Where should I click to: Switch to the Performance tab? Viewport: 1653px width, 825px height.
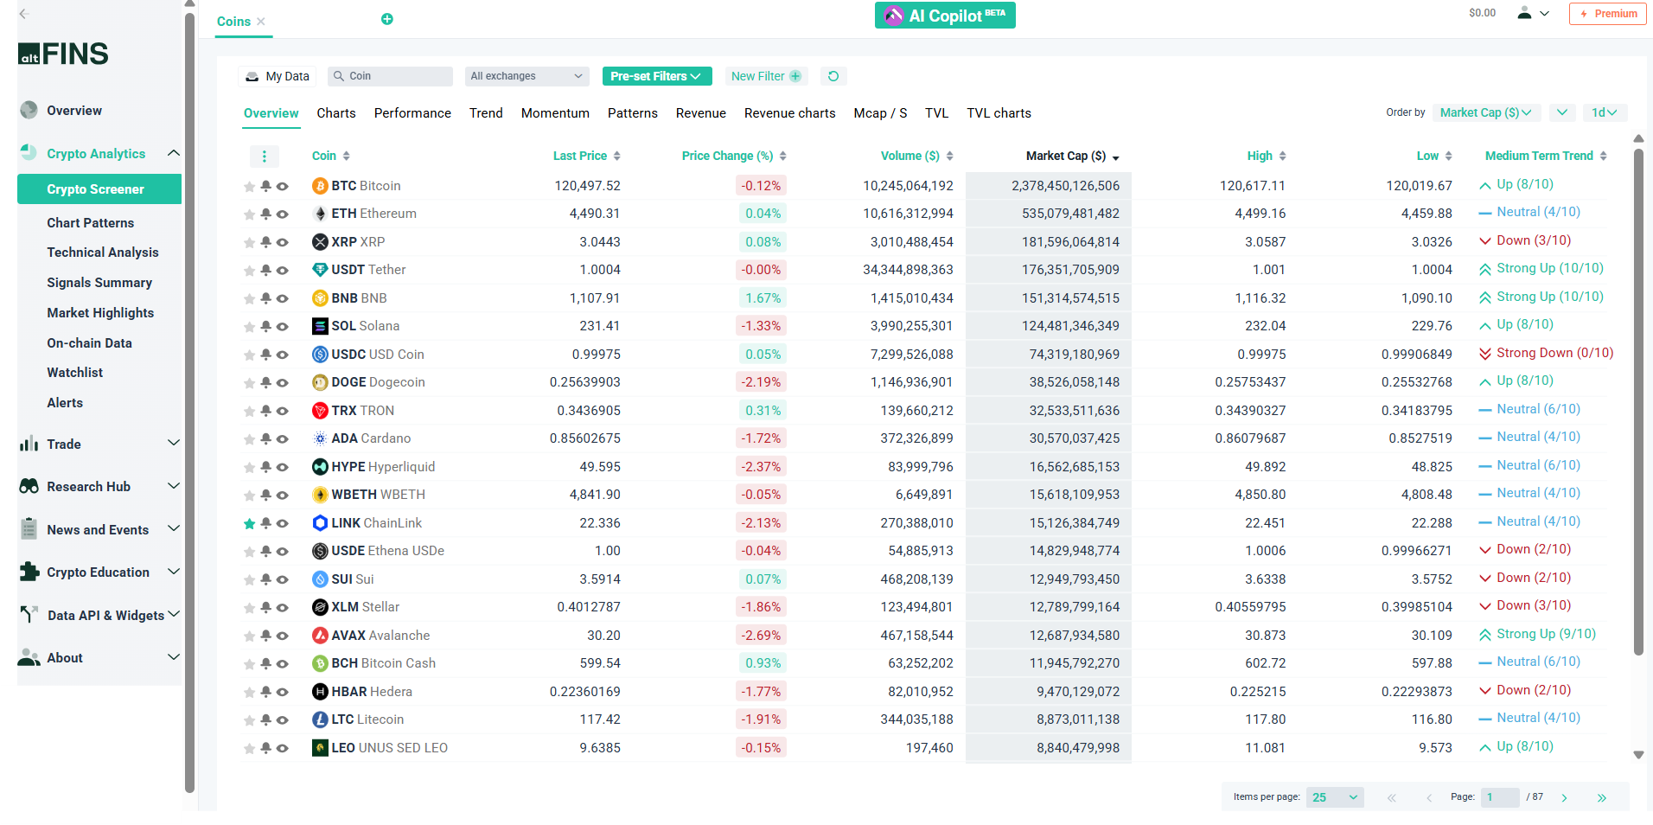[x=412, y=113]
